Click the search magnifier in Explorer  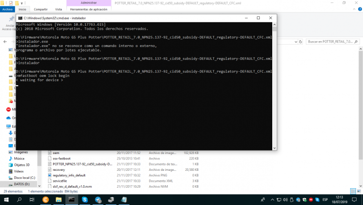pyautogui.click(x=356, y=42)
